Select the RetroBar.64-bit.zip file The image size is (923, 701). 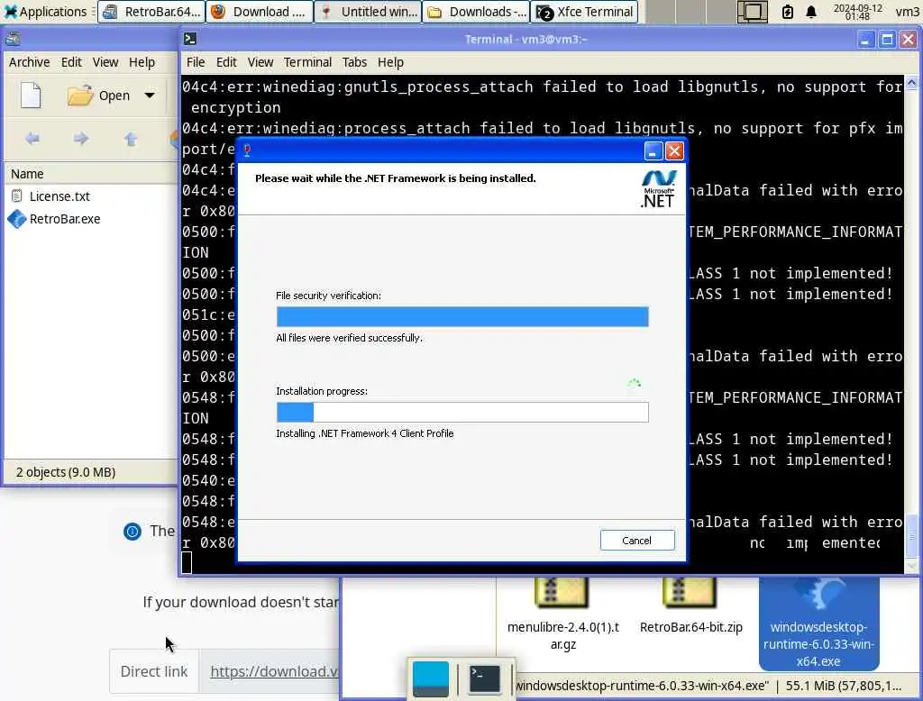coord(690,607)
